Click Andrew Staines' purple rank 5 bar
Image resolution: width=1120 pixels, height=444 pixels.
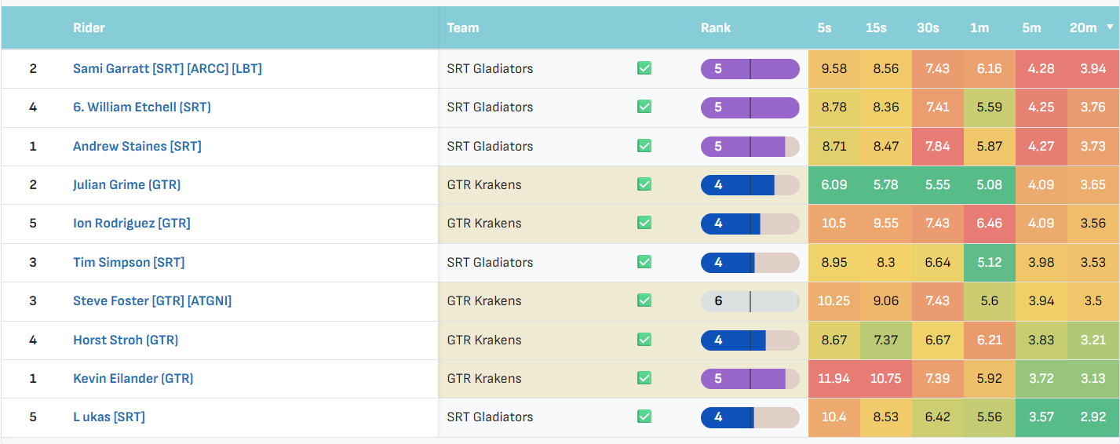point(750,146)
